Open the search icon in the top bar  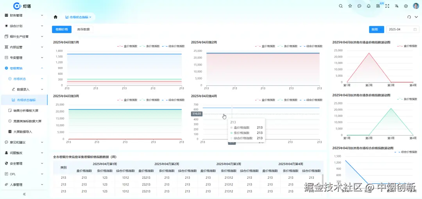click(340, 6)
